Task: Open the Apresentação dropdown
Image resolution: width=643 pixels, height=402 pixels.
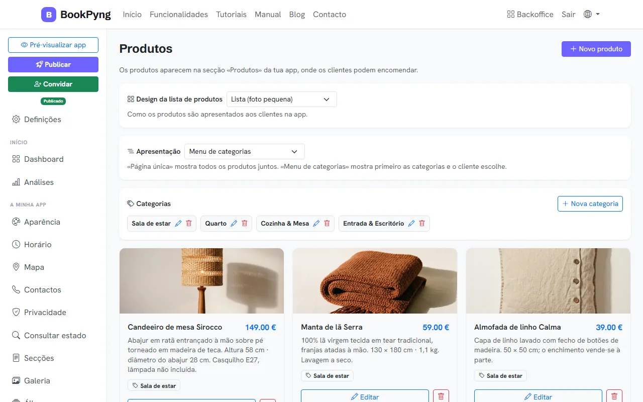Action: 245,152
